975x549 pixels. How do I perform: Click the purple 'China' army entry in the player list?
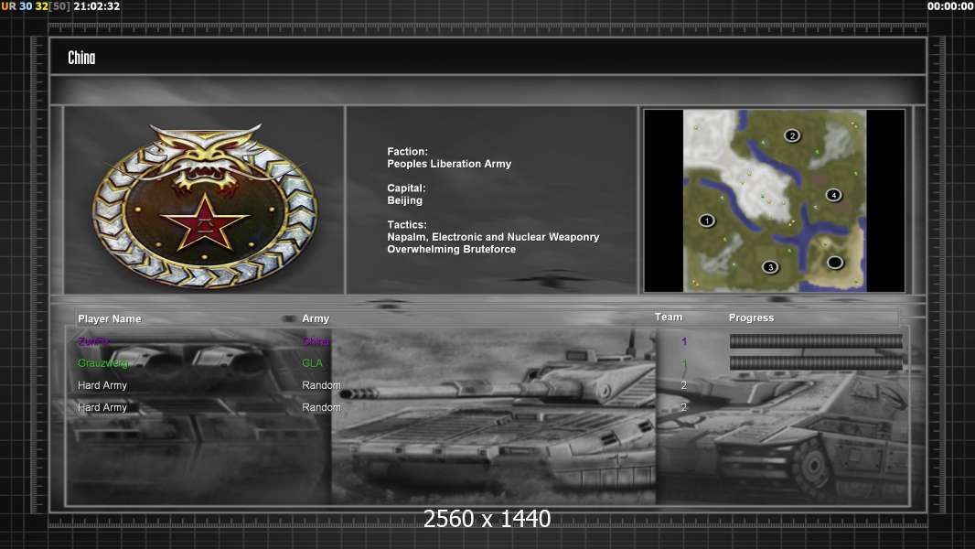(316, 341)
